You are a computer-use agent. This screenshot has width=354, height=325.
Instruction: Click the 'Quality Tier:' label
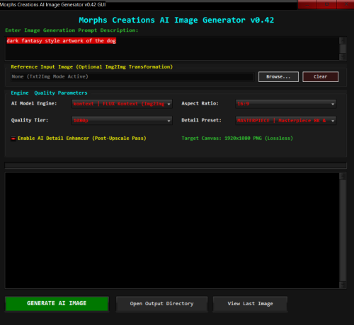[30, 120]
